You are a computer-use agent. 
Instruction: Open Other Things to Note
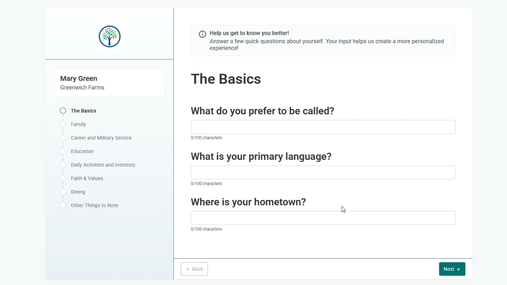coord(95,205)
